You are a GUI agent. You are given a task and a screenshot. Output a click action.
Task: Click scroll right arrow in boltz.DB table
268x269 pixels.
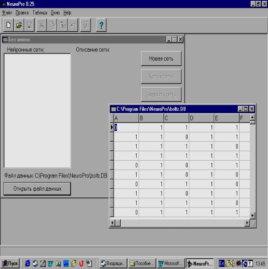point(247,223)
